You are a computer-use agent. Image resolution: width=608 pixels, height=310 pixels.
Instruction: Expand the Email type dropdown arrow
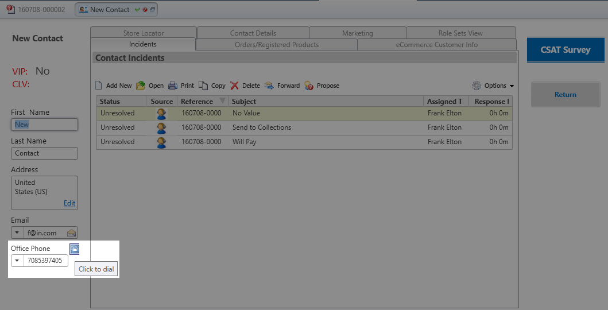tap(17, 233)
